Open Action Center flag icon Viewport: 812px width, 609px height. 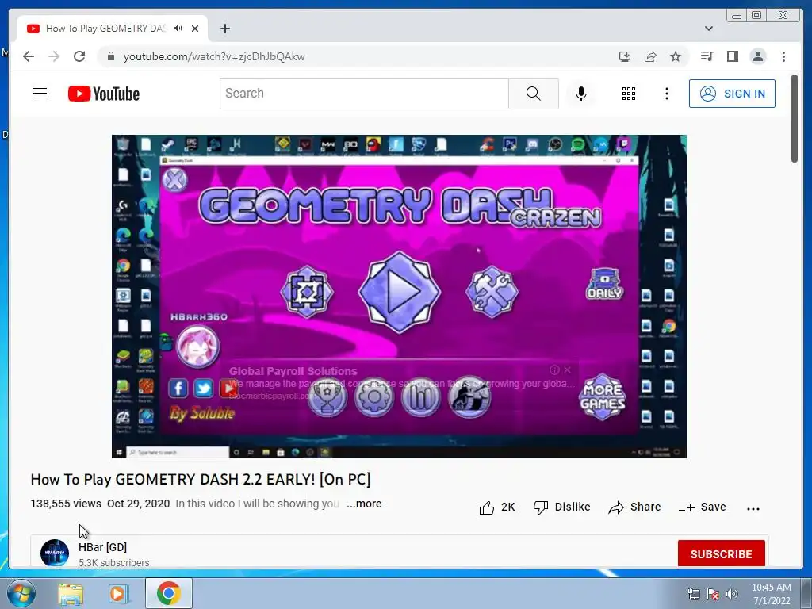713,594
